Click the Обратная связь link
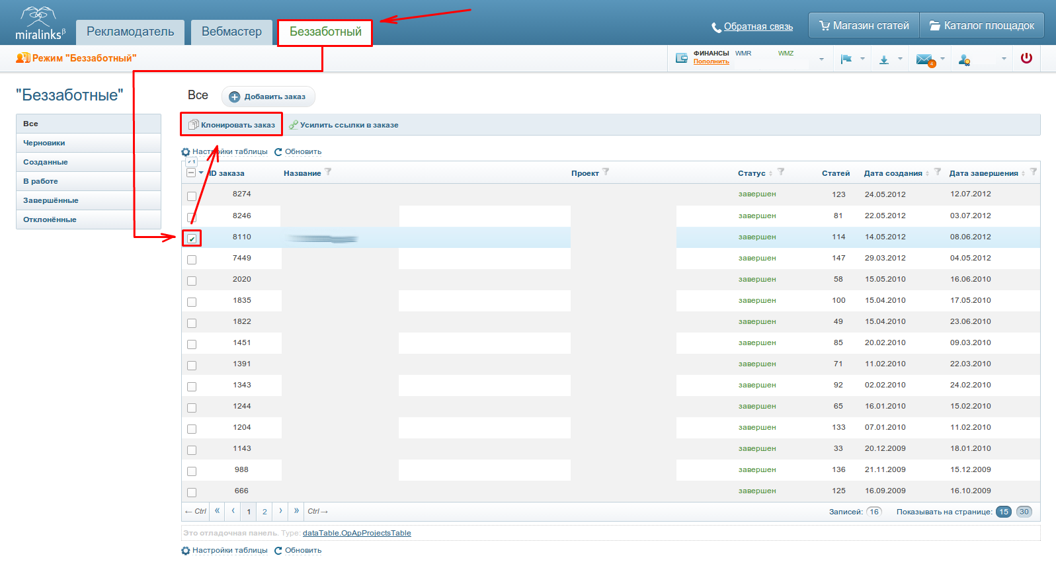 (758, 26)
